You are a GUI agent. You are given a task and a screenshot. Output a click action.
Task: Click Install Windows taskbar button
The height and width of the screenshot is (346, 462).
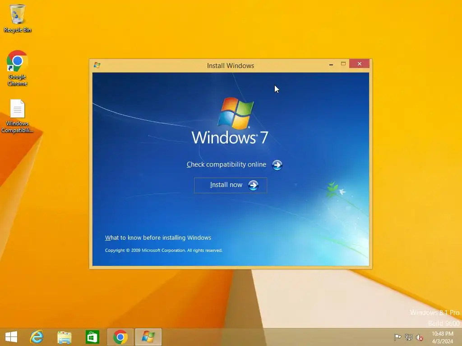[x=148, y=337]
